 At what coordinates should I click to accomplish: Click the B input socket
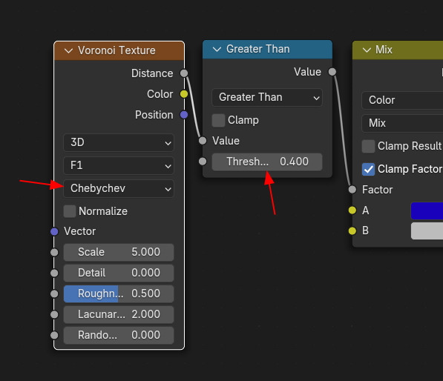tap(352, 231)
